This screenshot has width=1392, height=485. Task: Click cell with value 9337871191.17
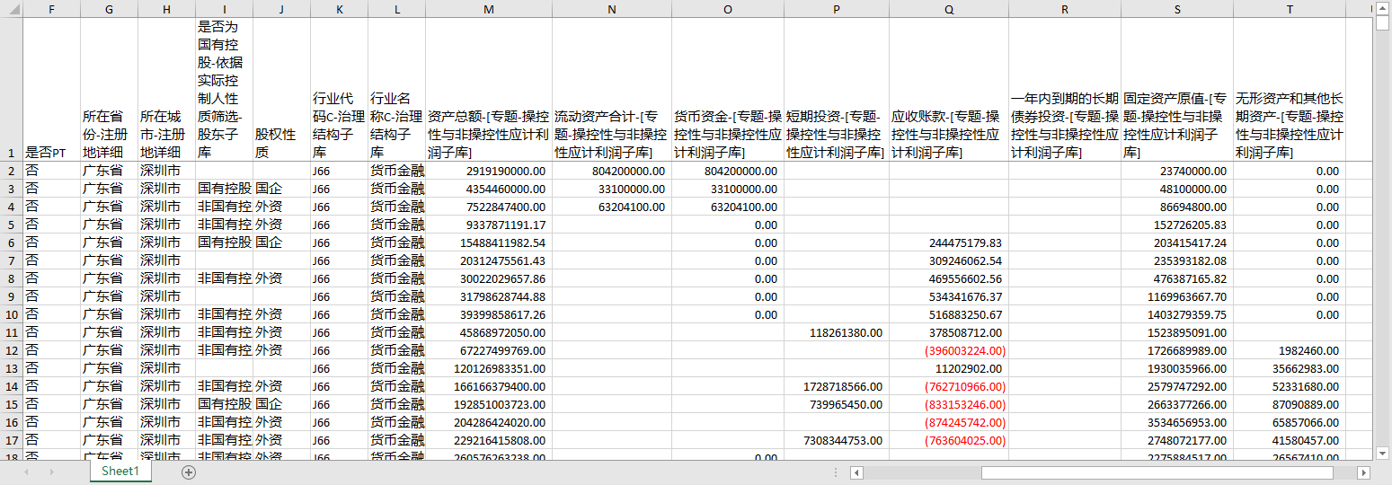click(488, 225)
